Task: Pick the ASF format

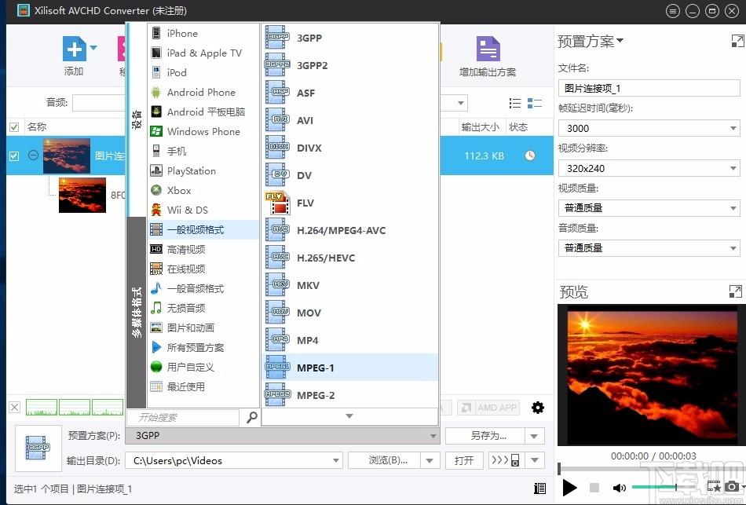Action: 349,93
